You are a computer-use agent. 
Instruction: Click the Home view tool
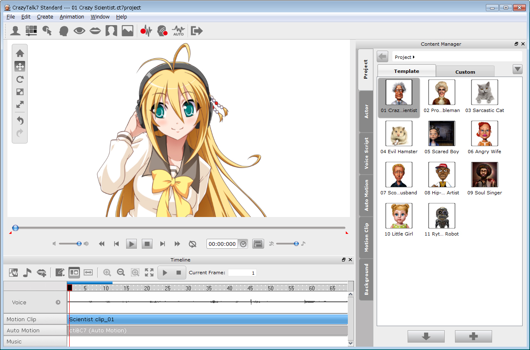tap(20, 53)
